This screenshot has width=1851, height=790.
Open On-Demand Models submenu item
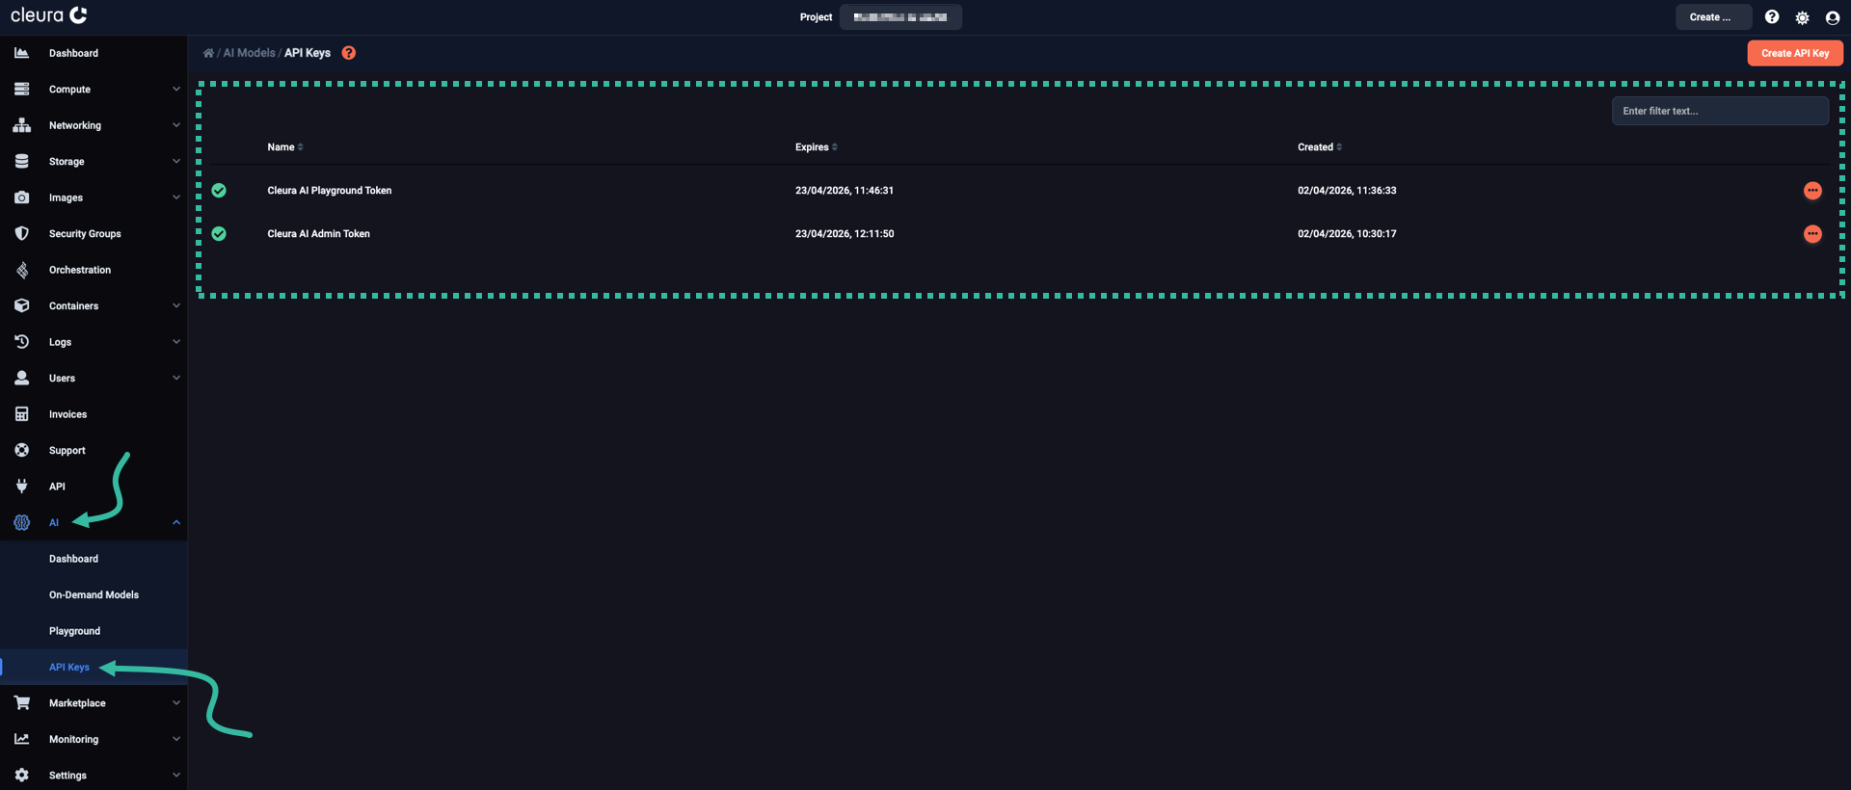click(x=94, y=595)
